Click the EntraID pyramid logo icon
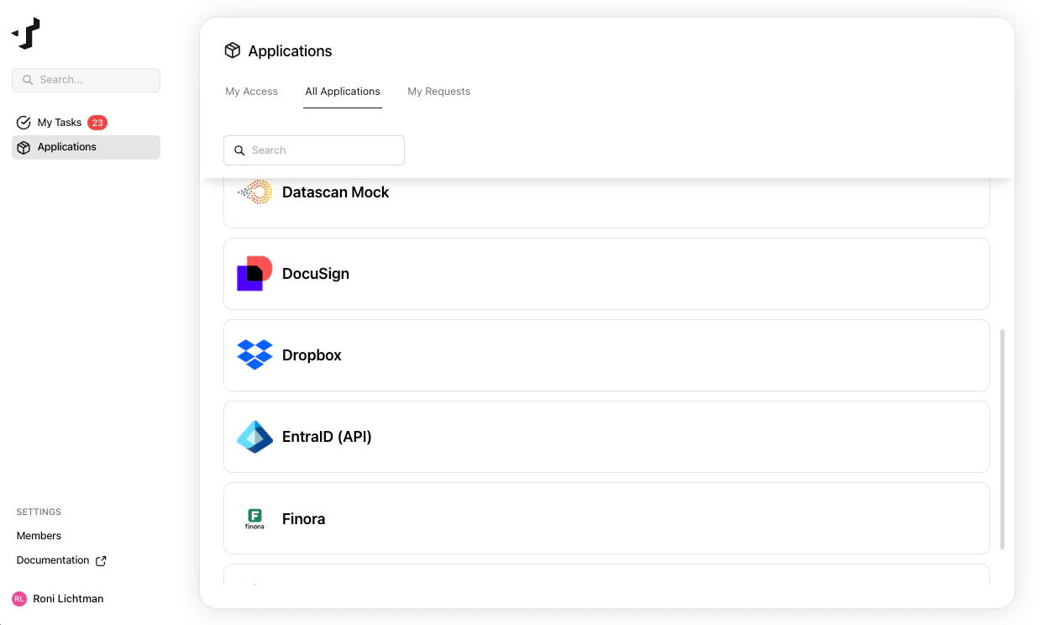1044x625 pixels. click(x=254, y=437)
